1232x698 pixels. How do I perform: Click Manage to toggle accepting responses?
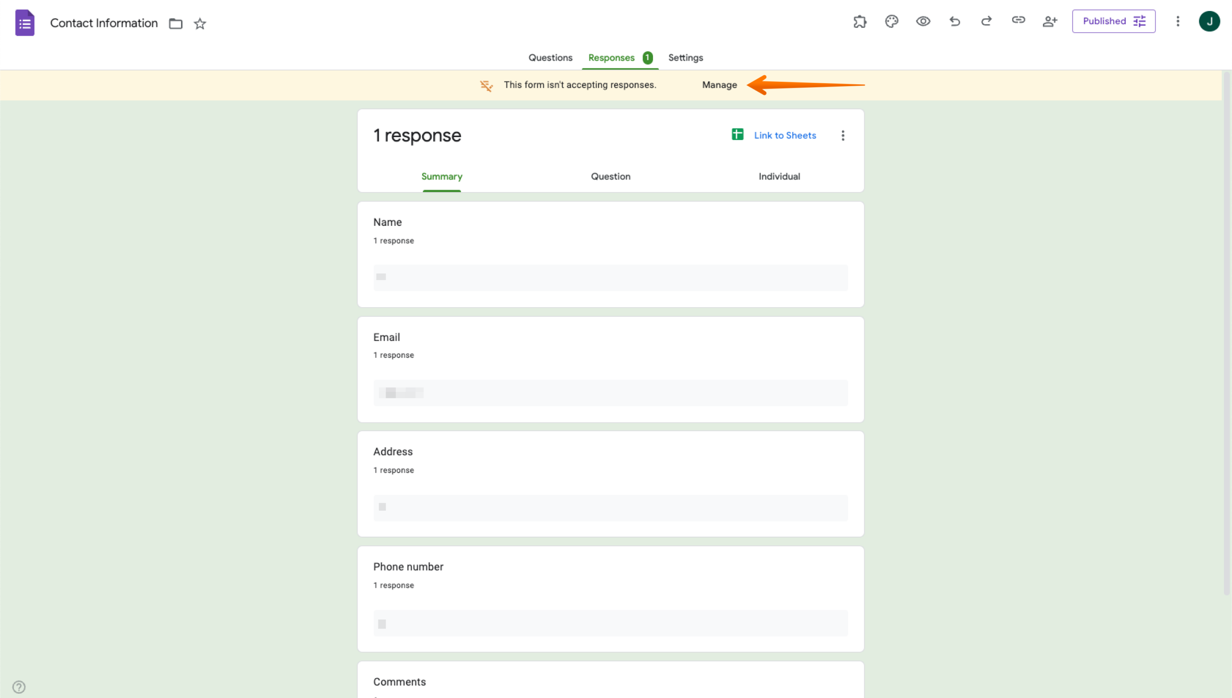(x=719, y=85)
